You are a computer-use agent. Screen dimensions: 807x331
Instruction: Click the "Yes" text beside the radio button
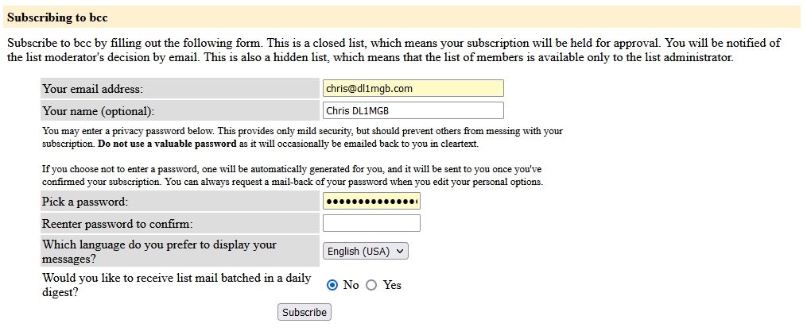[392, 285]
